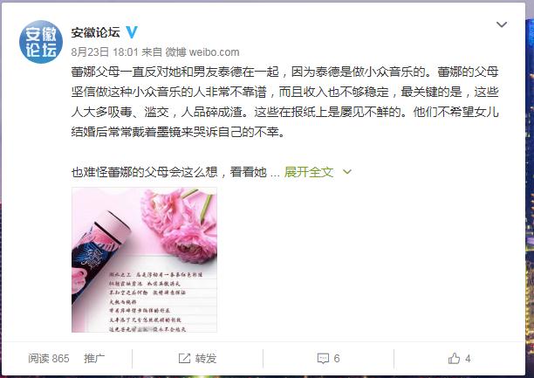Image resolution: width=534 pixels, height=378 pixels.
Task: Open the 安徽论坛 round avatar logo
Action: click(41, 42)
